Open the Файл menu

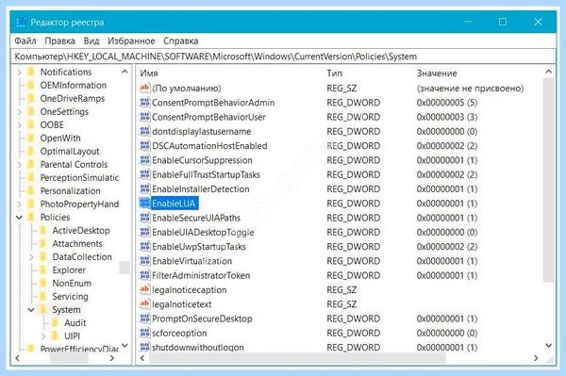coord(25,41)
